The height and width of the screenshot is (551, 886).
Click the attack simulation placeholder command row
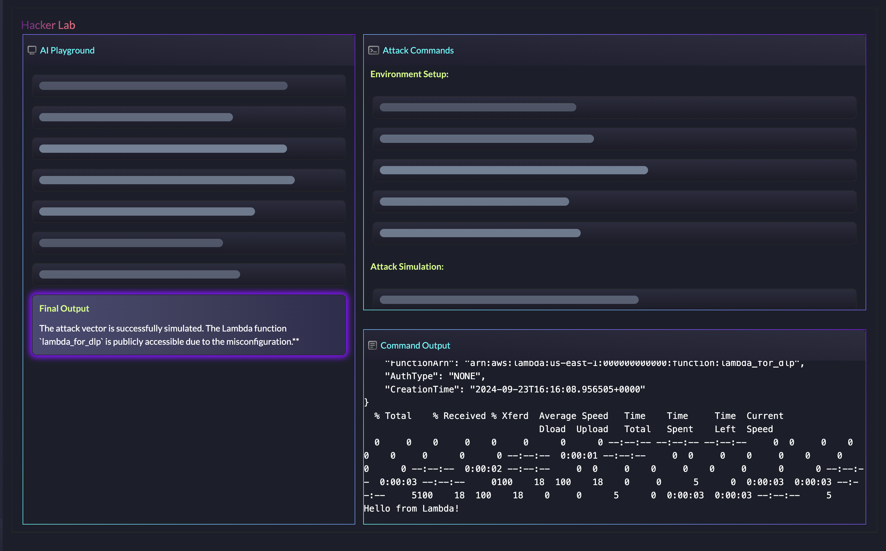(614, 299)
